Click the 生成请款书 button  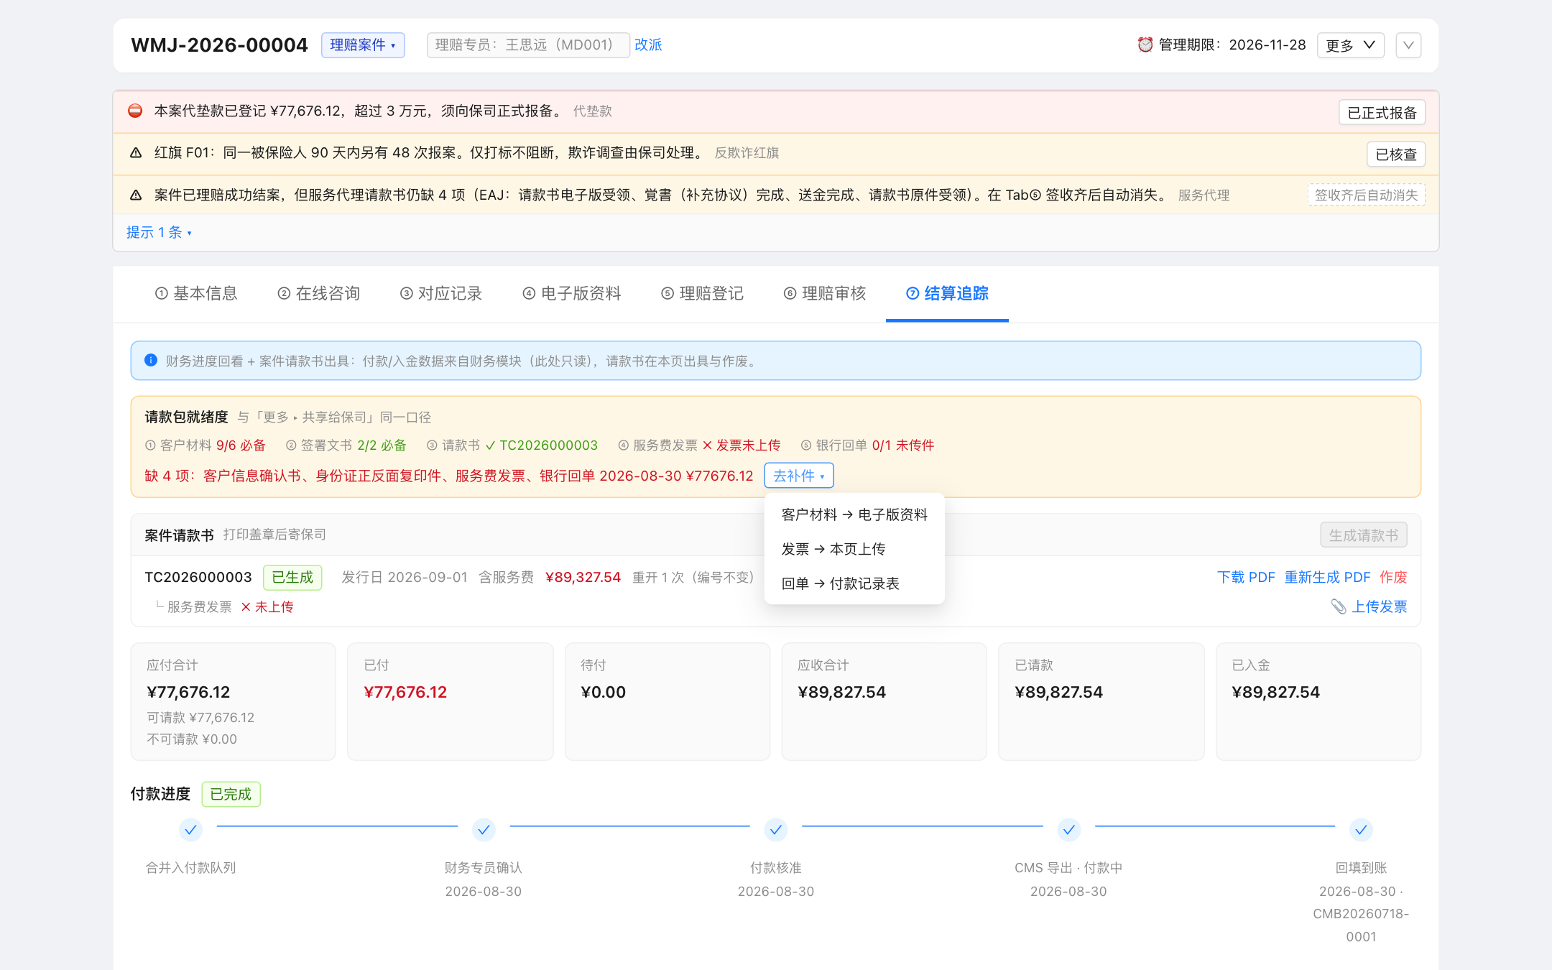[1363, 535]
